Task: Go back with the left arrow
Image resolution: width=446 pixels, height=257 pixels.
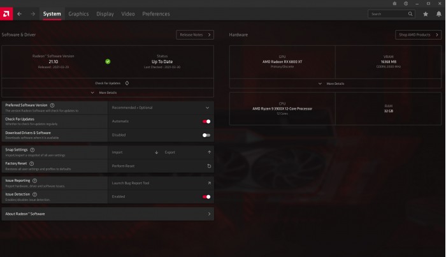Action: click(x=20, y=13)
